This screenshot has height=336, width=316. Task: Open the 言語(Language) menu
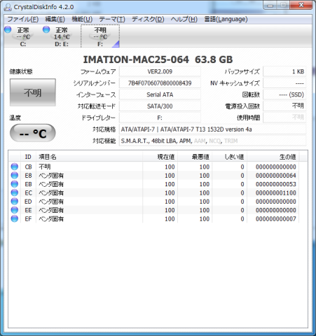tap(226, 19)
